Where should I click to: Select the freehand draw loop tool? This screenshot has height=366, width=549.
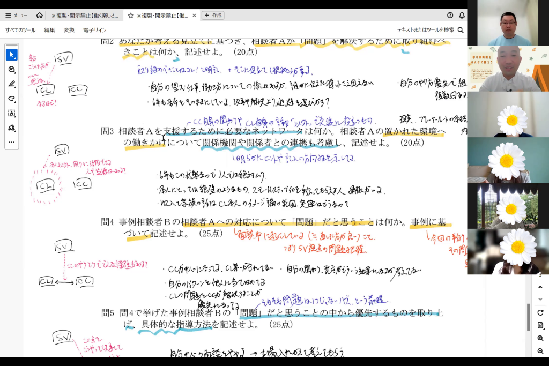click(11, 99)
